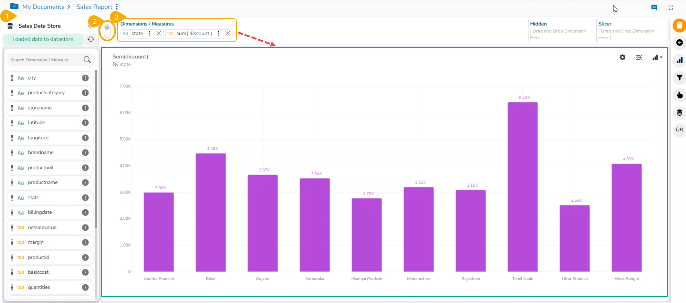Click the "Karnataka" axis label
The width and height of the screenshot is (686, 303).
315,279
